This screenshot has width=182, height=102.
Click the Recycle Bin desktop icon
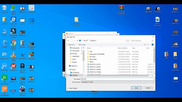(x=5, y=9)
